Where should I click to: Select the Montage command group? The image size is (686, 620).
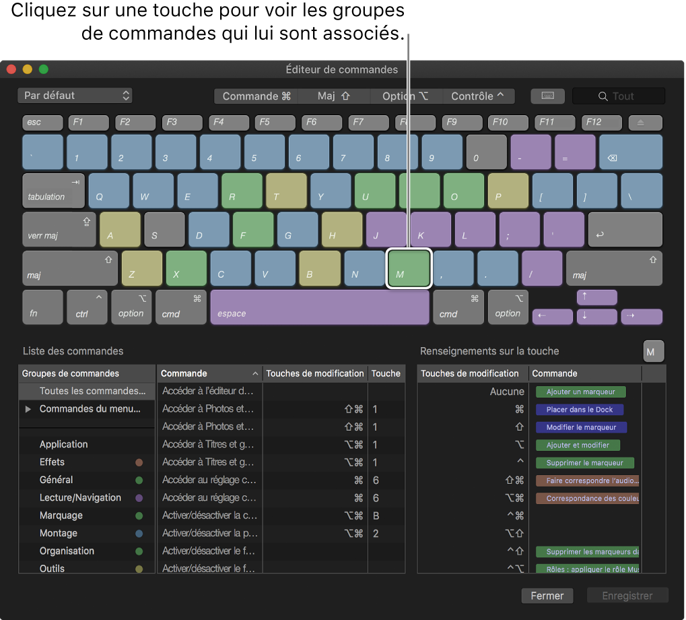[x=87, y=533]
